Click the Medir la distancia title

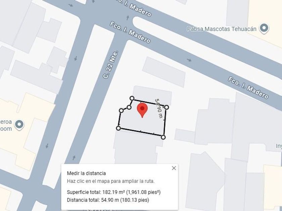point(86,173)
